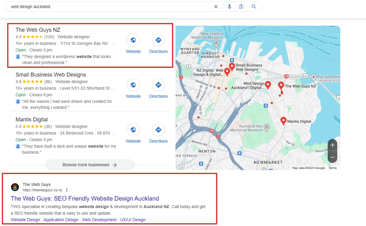Open The Web Guys NZ business listing
The image size is (366, 226).
click(x=38, y=30)
